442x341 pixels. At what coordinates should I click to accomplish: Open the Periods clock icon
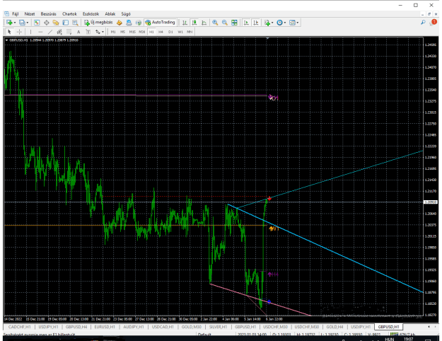tap(279, 23)
